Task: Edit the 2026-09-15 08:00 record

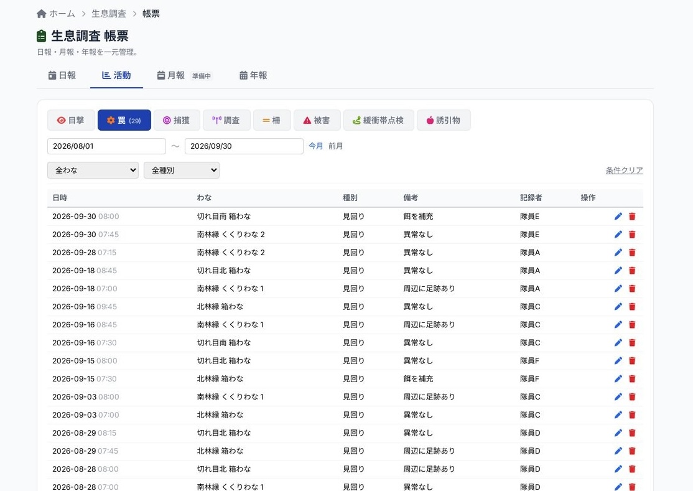Action: 618,360
